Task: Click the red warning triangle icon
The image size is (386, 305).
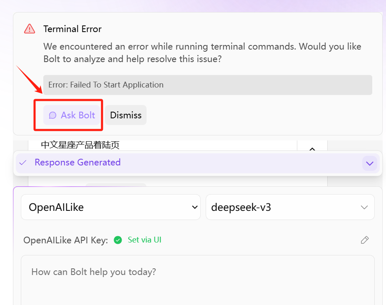Action: [x=30, y=29]
